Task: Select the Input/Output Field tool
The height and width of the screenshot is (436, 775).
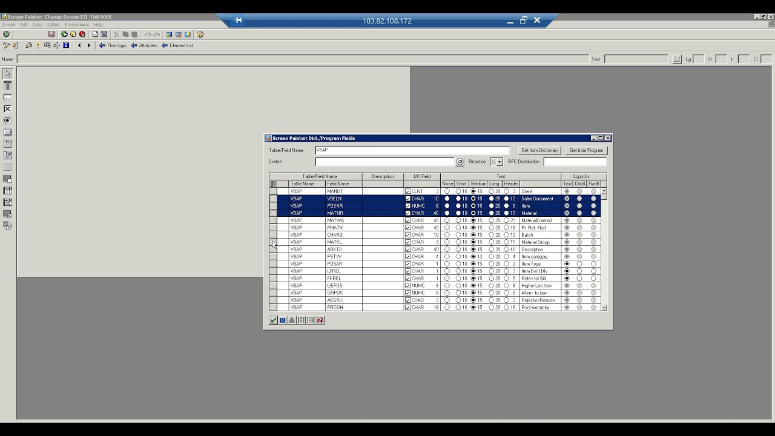Action: pyautogui.click(x=8, y=97)
